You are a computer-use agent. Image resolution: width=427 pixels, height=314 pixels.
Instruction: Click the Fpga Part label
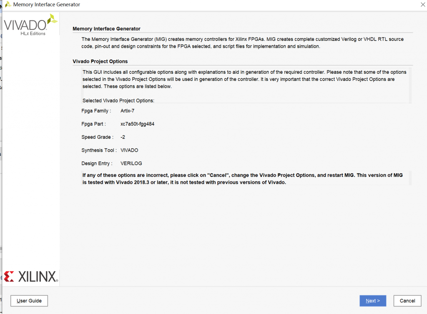94,124
